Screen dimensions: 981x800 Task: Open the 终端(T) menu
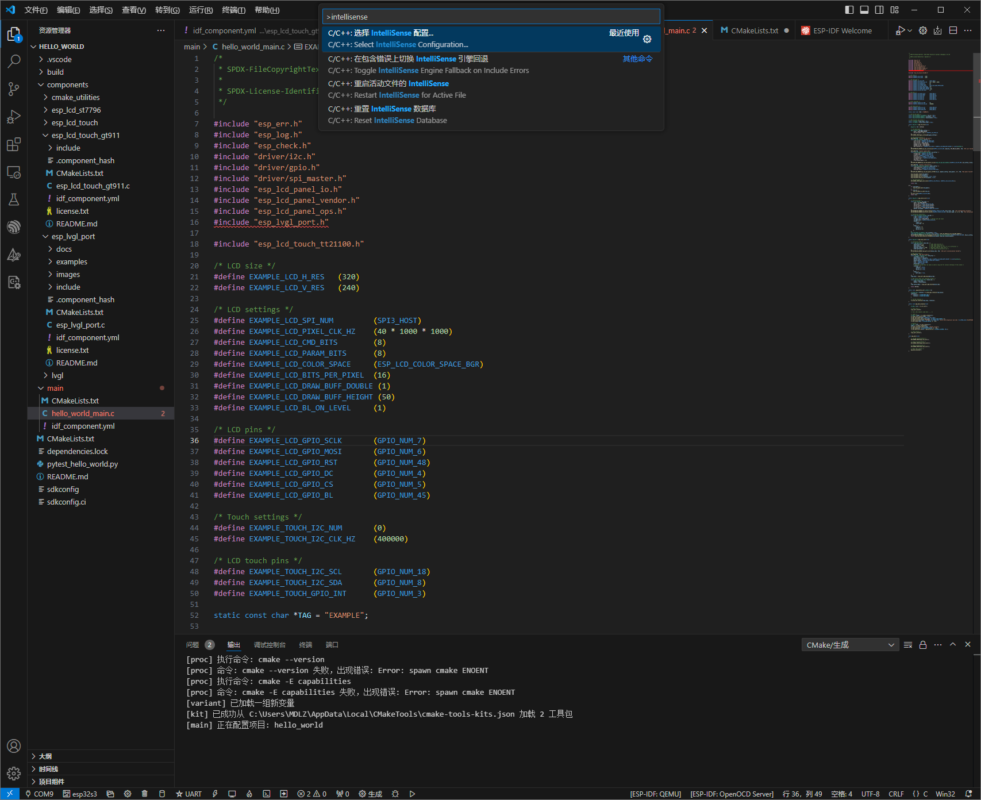coord(234,10)
